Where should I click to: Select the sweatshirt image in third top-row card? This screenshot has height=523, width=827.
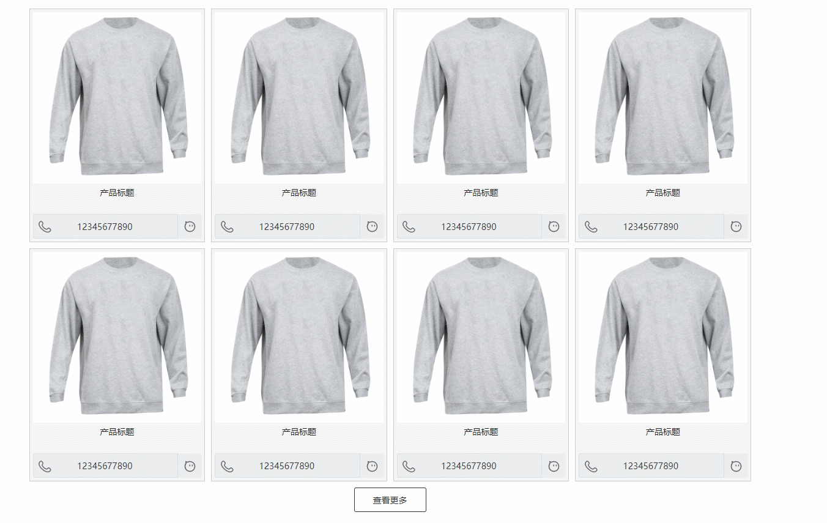click(x=481, y=98)
